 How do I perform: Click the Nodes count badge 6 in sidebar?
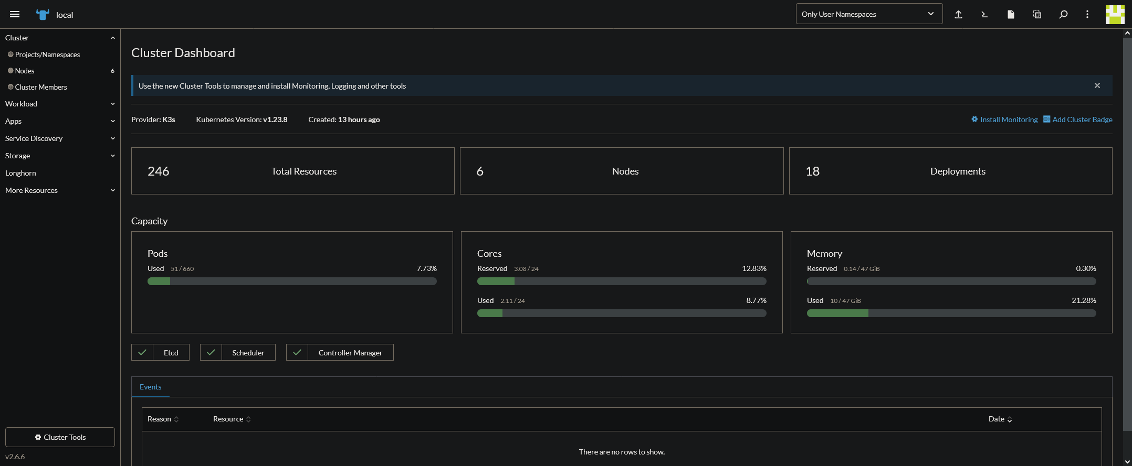[x=112, y=71]
